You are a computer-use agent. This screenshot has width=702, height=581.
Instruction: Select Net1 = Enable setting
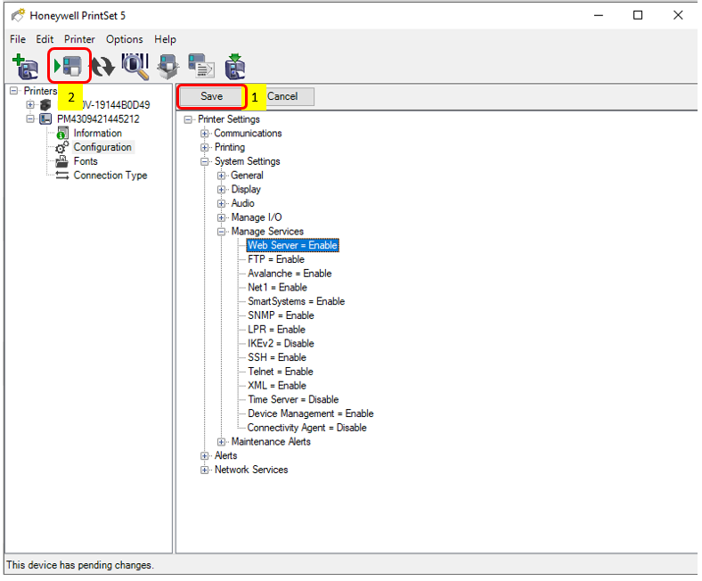[278, 287]
